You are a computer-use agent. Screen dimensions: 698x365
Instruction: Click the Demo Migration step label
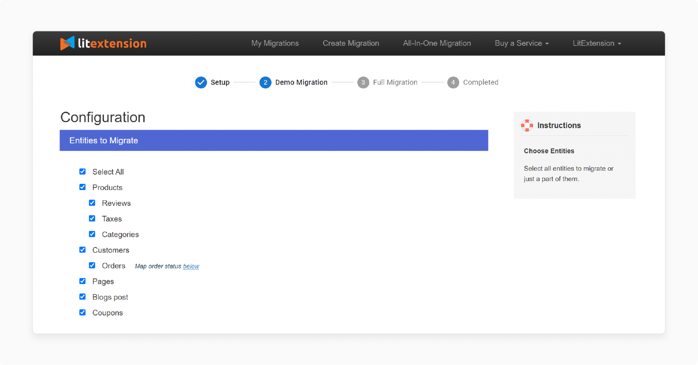(x=301, y=83)
